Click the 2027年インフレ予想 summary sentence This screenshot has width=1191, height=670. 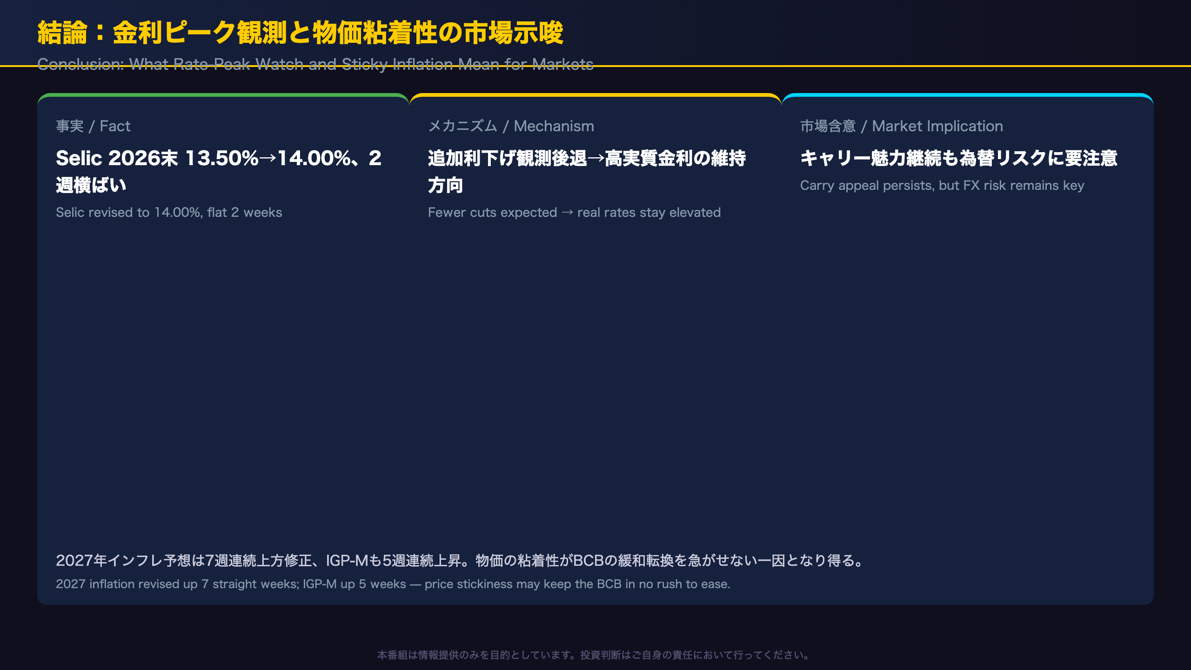click(460, 560)
